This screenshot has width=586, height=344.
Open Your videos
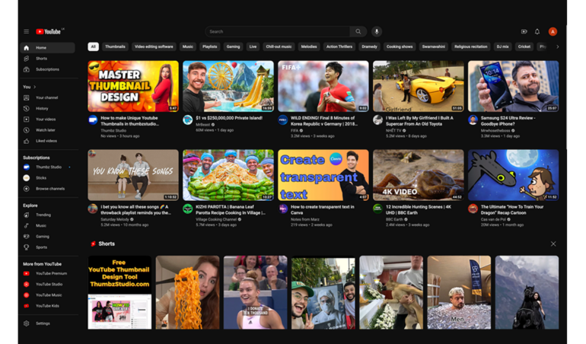47,119
